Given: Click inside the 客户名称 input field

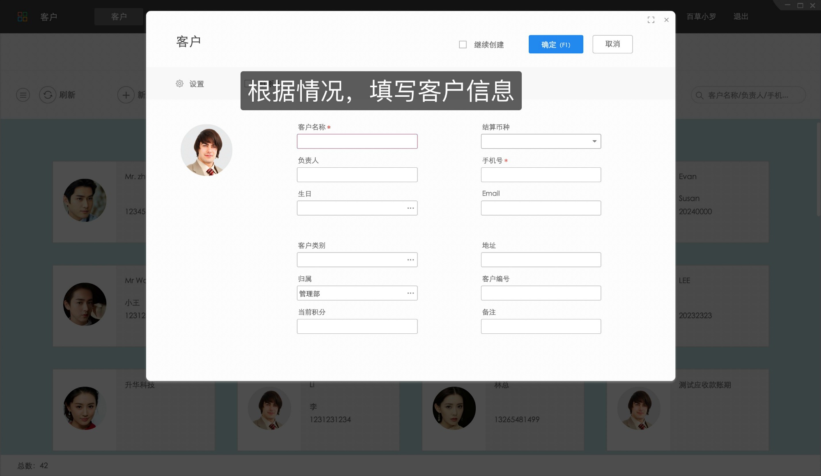Looking at the screenshot, I should coord(357,141).
